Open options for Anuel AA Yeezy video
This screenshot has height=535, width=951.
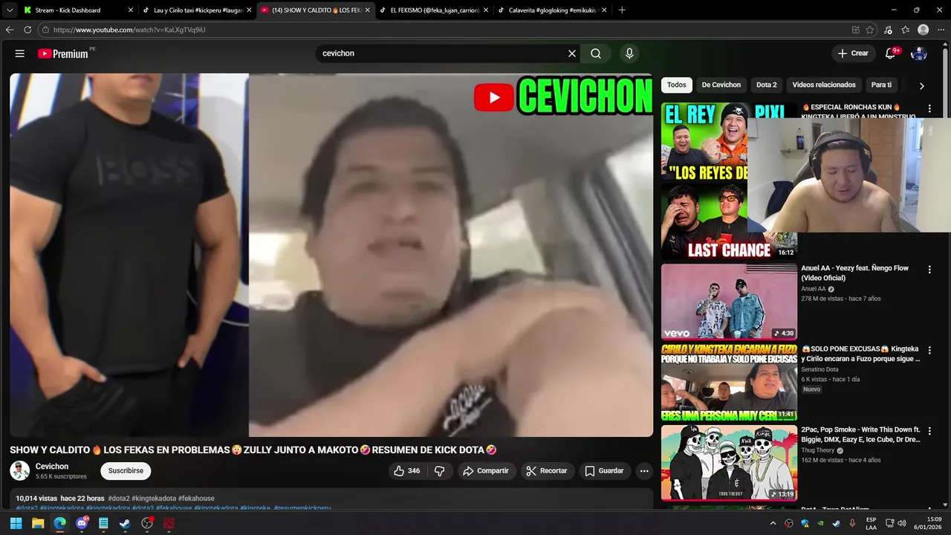(929, 270)
